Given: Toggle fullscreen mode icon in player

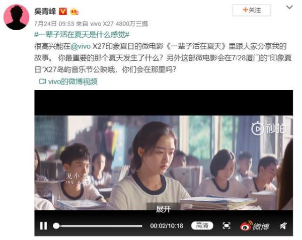Looking at the screenshot, I should pos(226,225).
